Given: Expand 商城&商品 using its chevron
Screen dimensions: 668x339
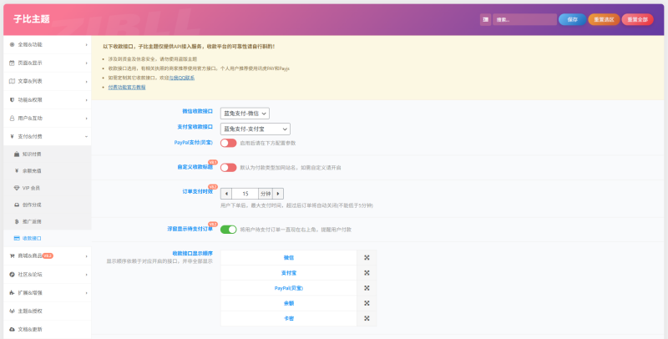Looking at the screenshot, I should point(86,256).
